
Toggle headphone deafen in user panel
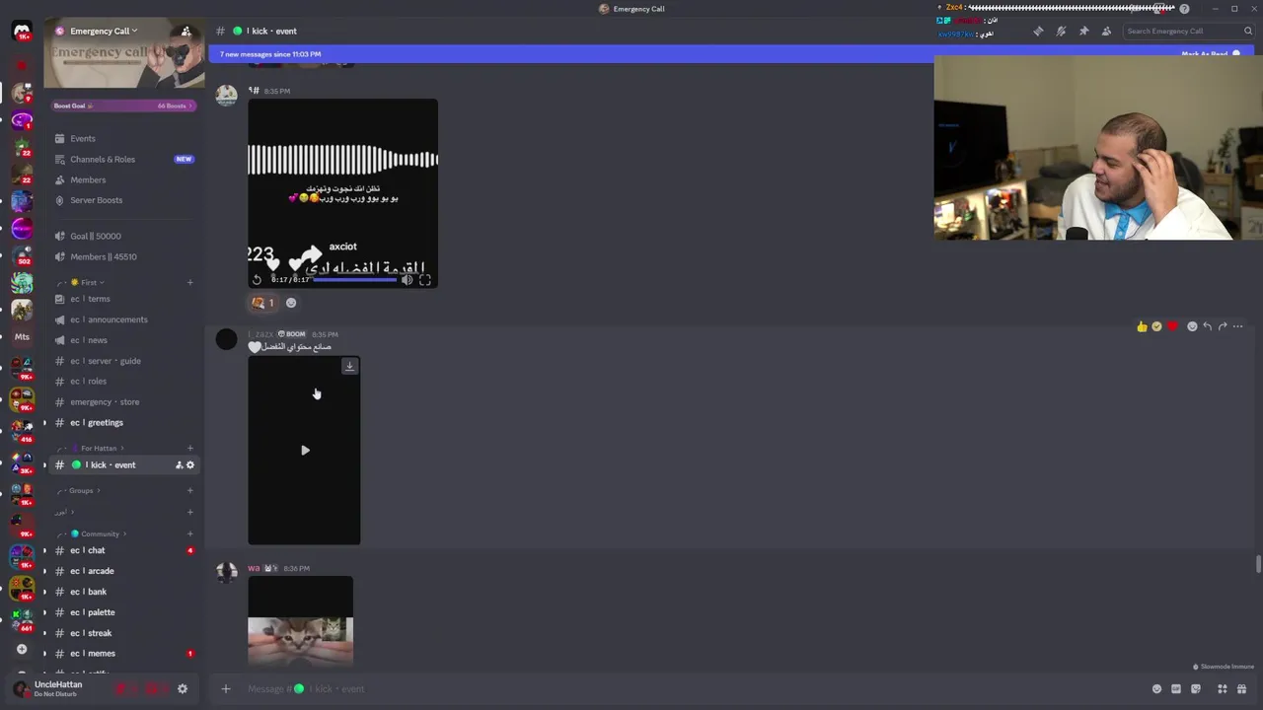(152, 688)
